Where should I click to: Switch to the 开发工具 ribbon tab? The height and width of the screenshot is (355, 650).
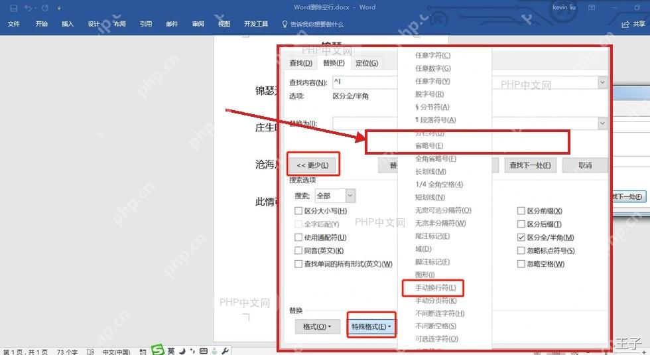256,24
